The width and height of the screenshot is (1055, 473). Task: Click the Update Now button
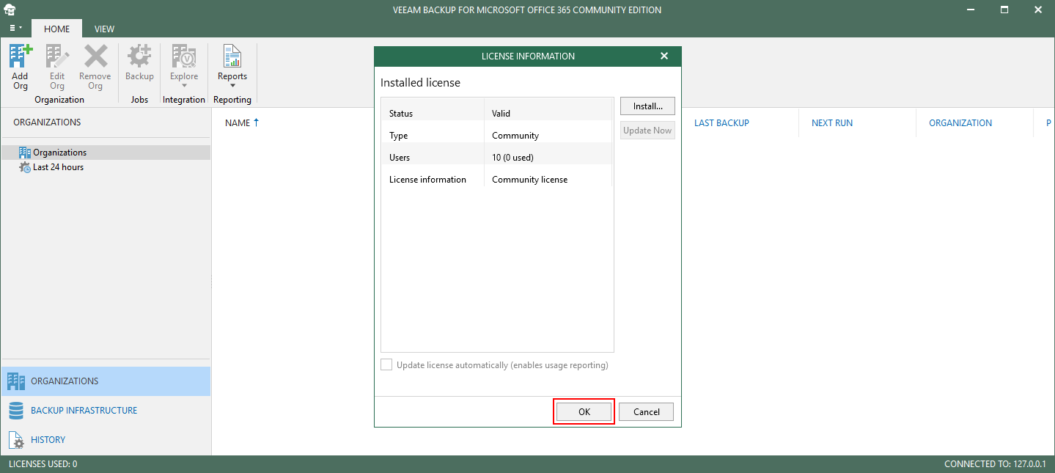tap(647, 131)
